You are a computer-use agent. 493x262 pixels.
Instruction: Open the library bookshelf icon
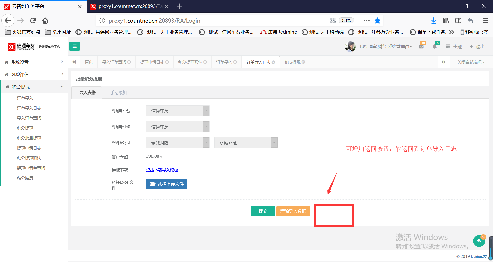(x=446, y=21)
